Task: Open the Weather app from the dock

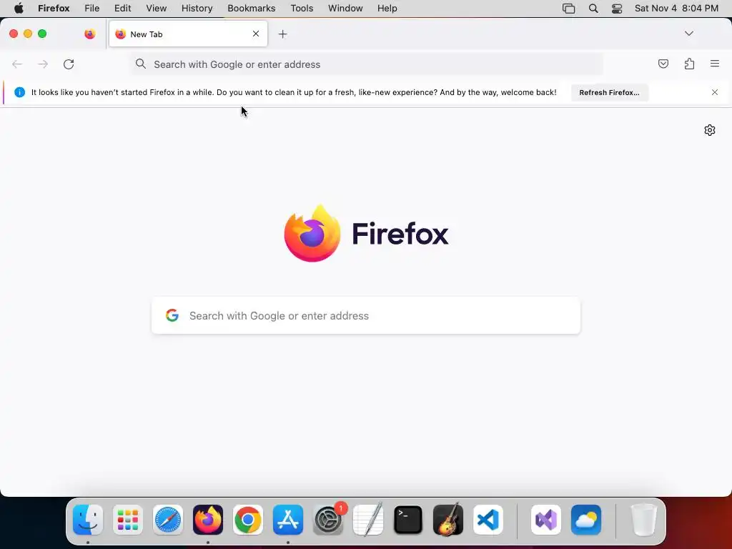Action: 586,520
